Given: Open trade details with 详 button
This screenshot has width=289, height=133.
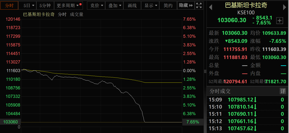Looking at the screenshot, I should (x=283, y=91).
